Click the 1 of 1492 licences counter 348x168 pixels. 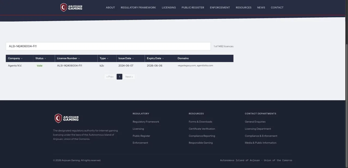coord(223,46)
